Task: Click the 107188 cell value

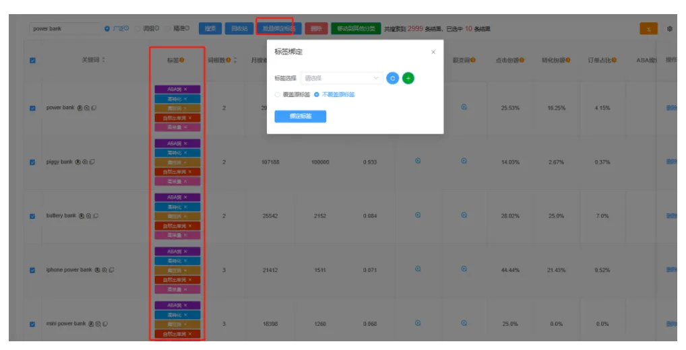Action: [x=270, y=162]
